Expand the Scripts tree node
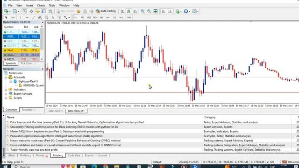 [6, 98]
